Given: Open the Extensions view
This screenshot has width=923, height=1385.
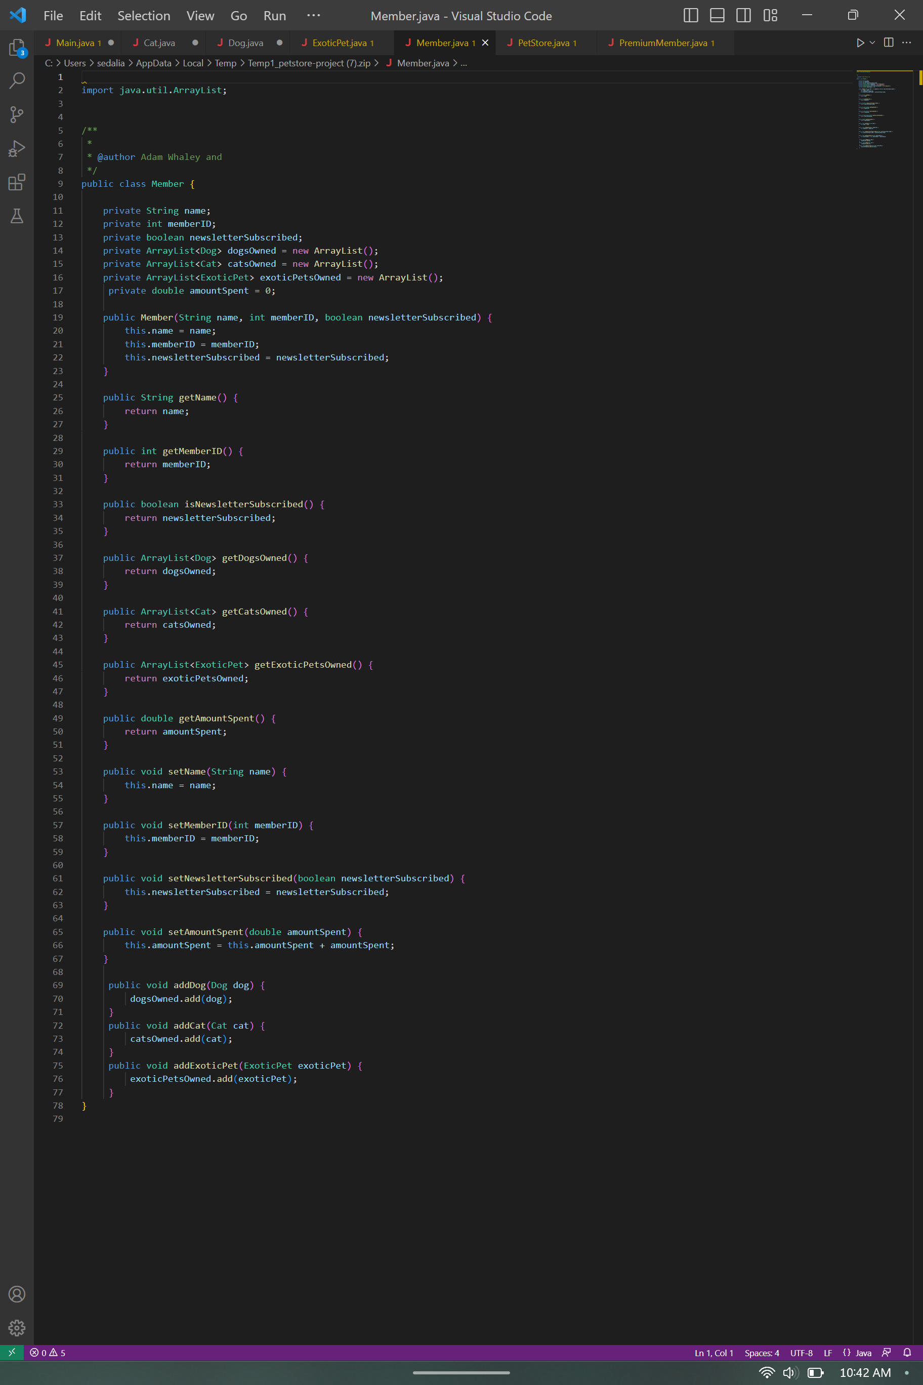Looking at the screenshot, I should point(17,182).
